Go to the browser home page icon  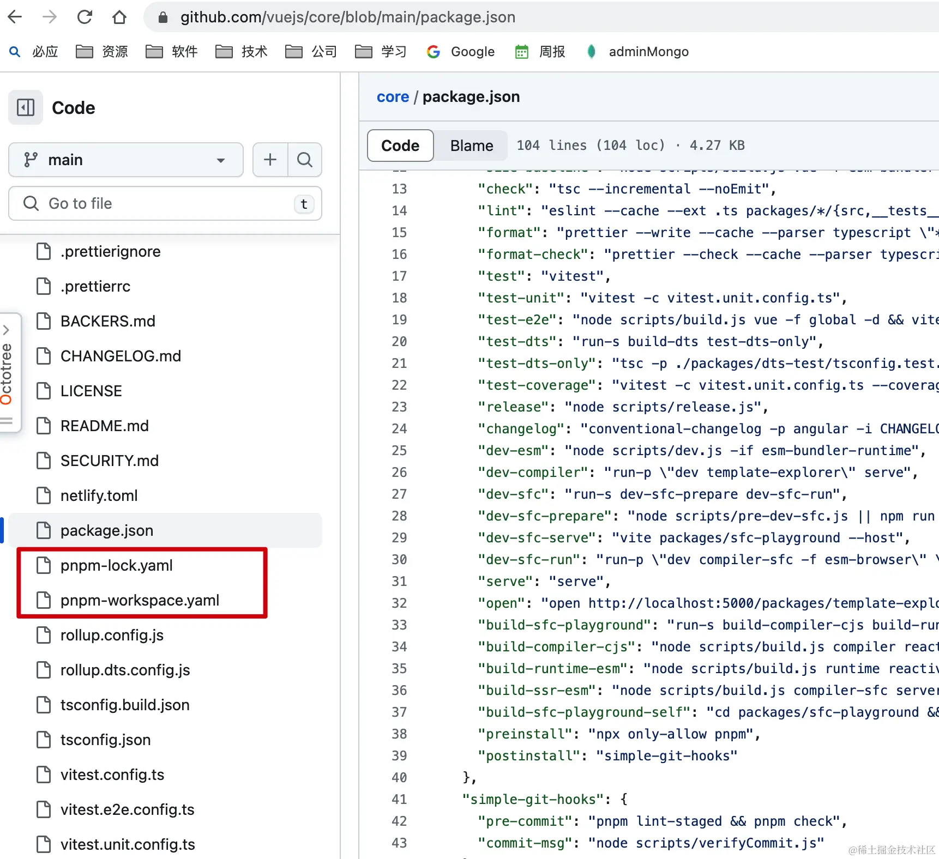pos(119,17)
